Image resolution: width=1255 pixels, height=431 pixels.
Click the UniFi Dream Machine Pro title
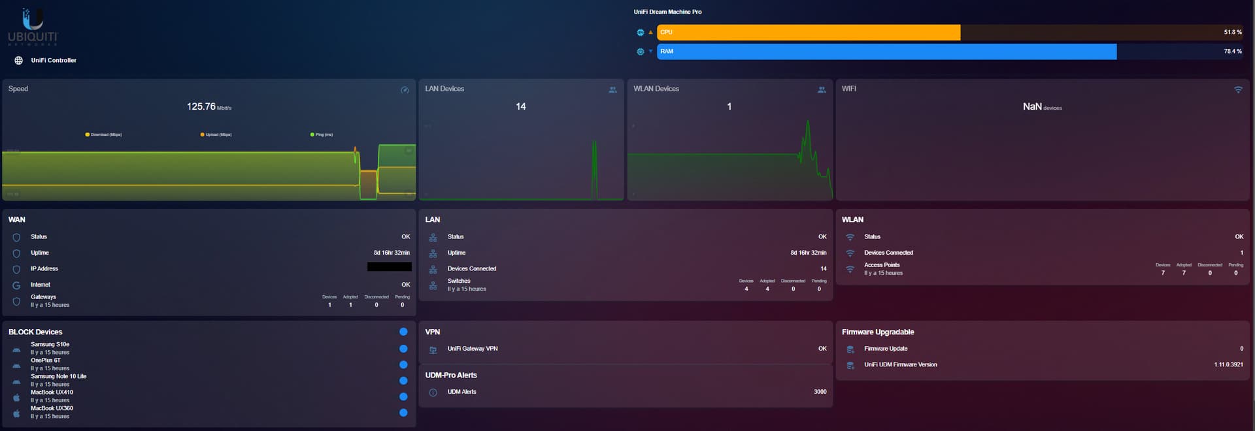(x=667, y=12)
